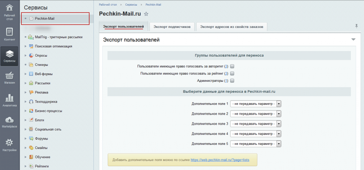364x170 pixels.
Task: Open the Дополнительное поле 1 dropdown
Action: click(x=256, y=104)
